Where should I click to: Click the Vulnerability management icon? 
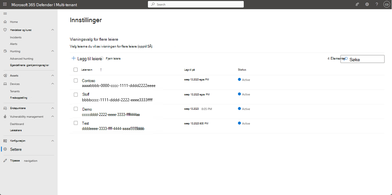click(x=5, y=117)
